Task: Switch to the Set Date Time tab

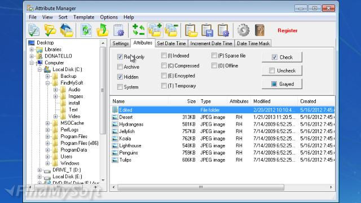Action: coord(171,43)
